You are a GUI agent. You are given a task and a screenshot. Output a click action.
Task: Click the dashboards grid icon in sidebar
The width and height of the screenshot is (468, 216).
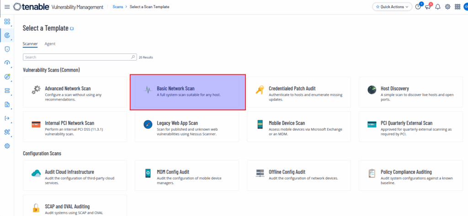[7, 21]
